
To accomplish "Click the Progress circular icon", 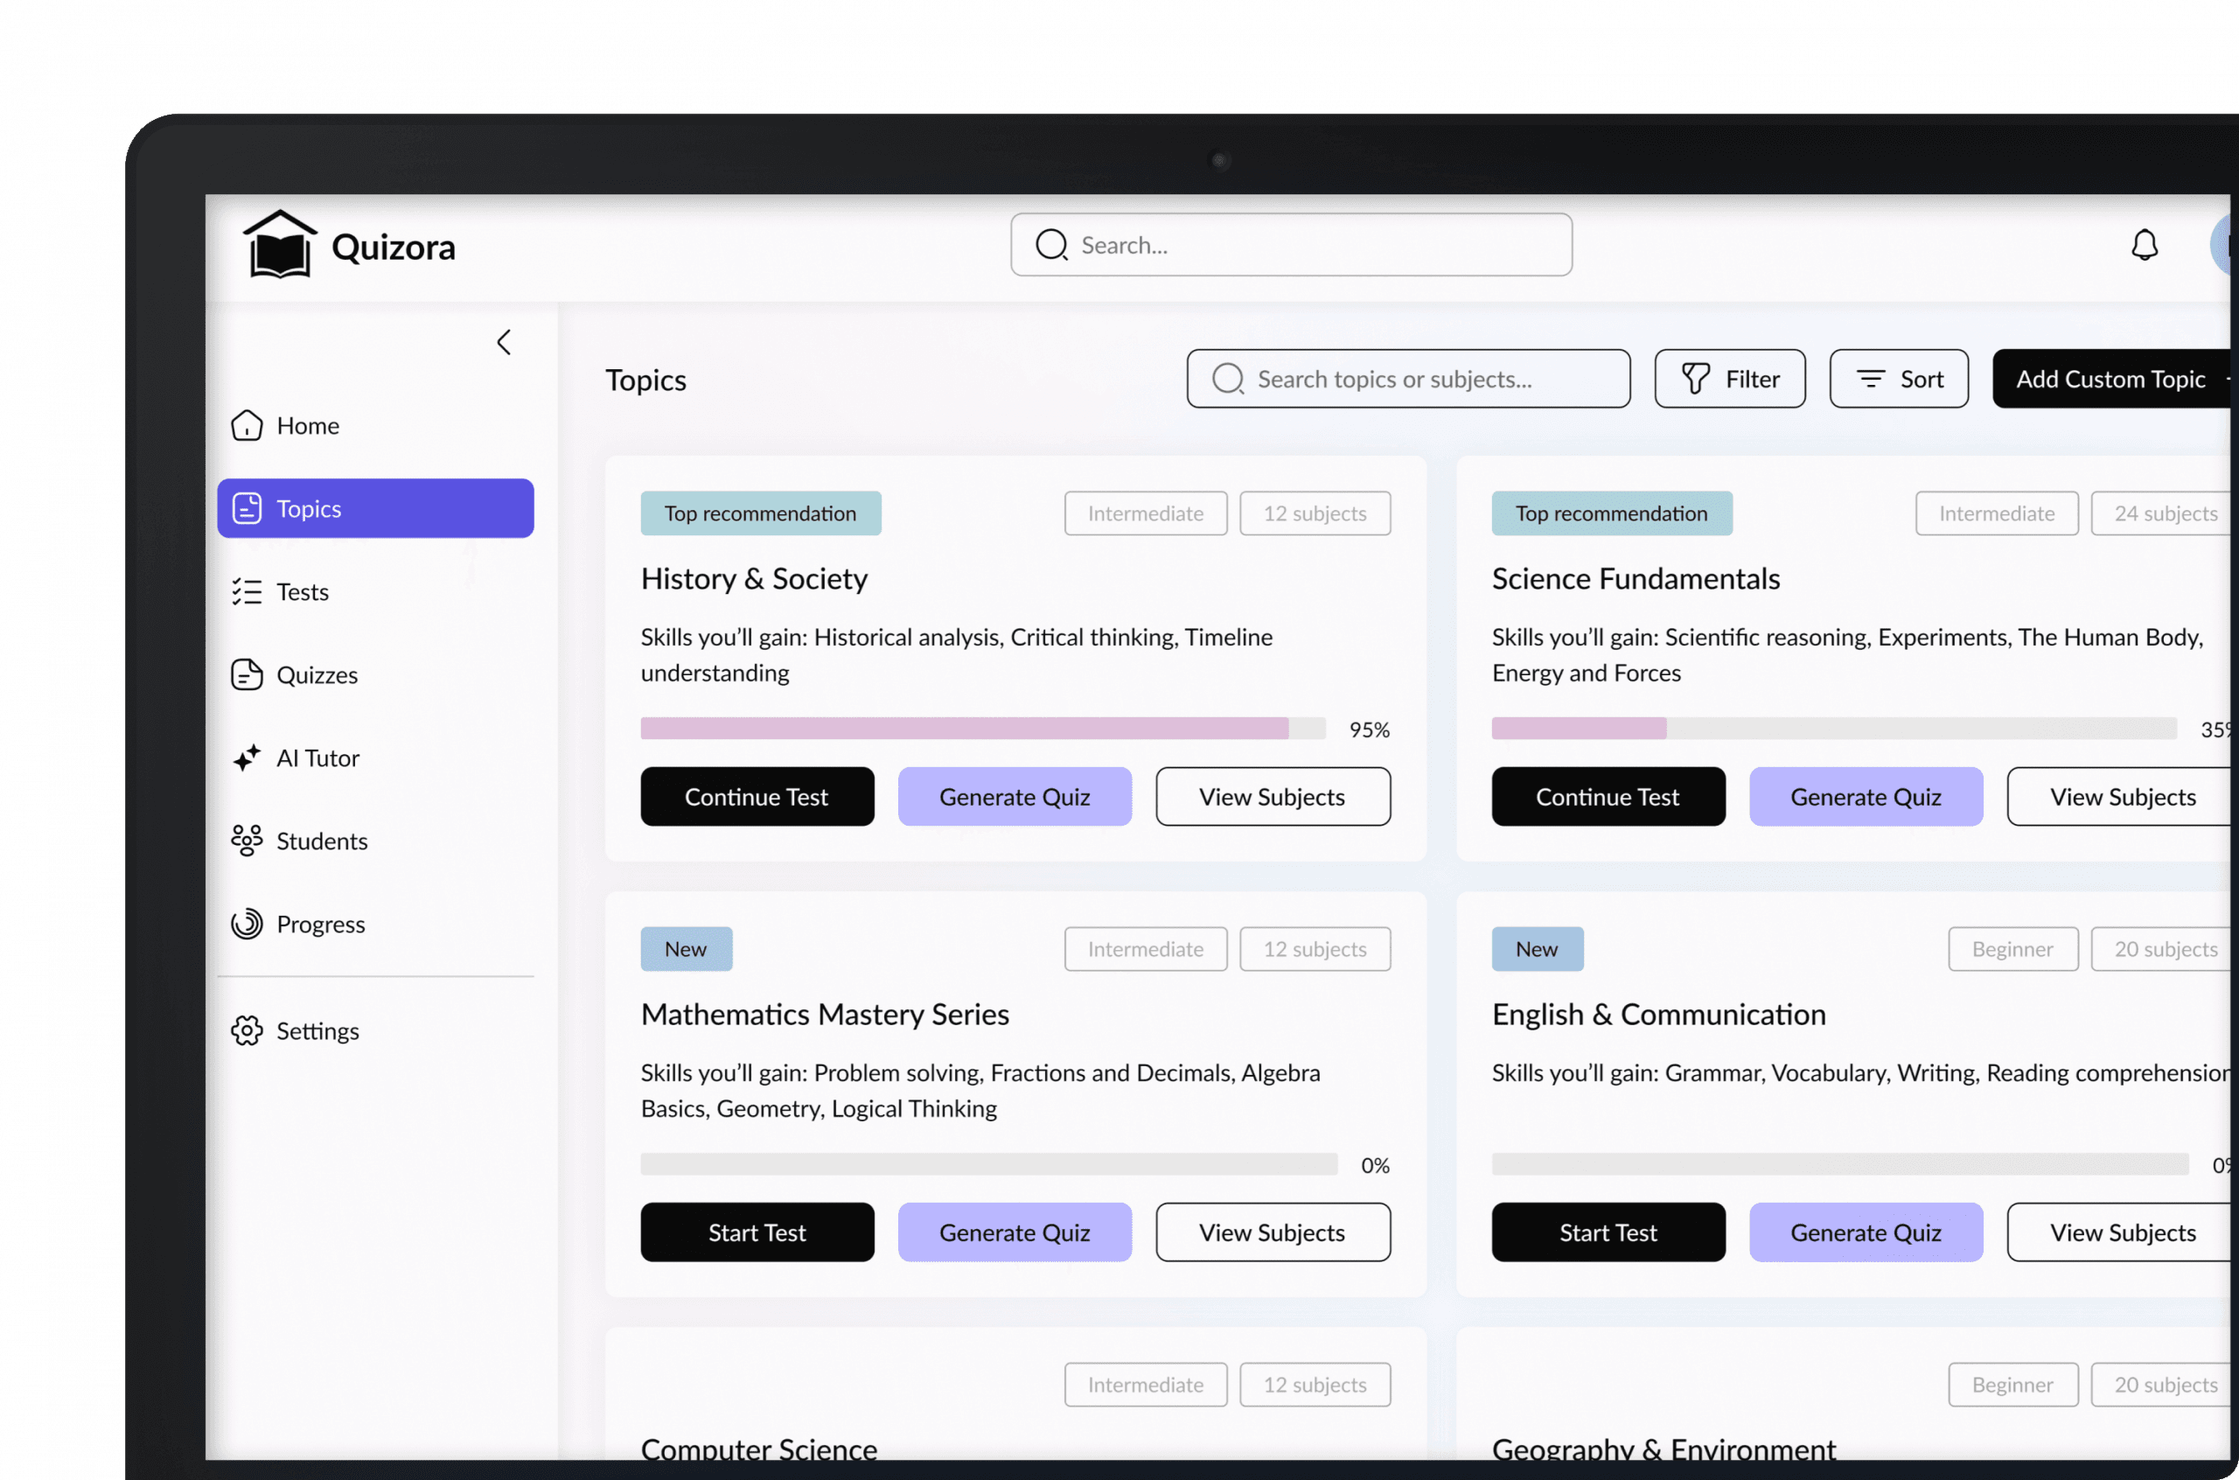I will click(x=248, y=924).
